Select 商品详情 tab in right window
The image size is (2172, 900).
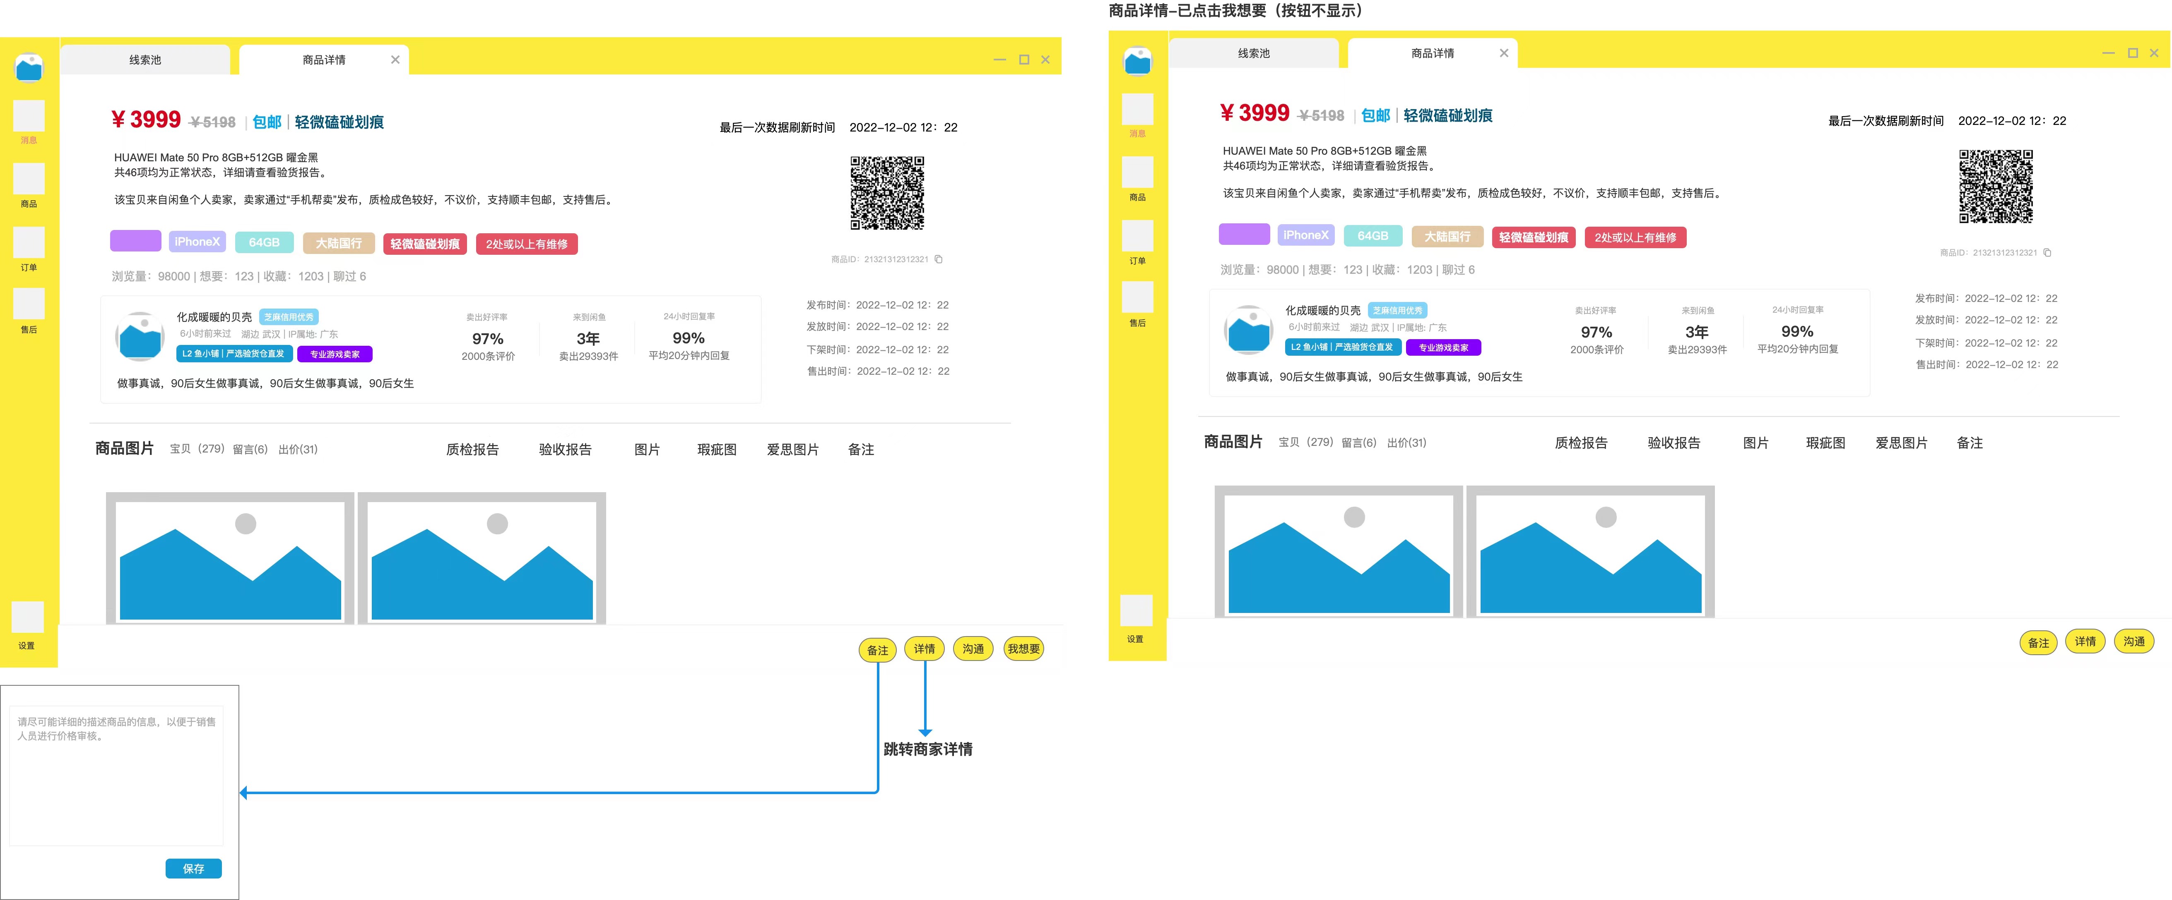(x=1433, y=53)
